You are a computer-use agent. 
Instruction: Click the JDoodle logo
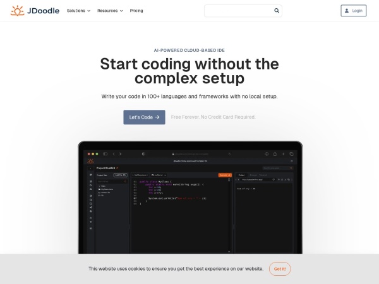(35, 11)
